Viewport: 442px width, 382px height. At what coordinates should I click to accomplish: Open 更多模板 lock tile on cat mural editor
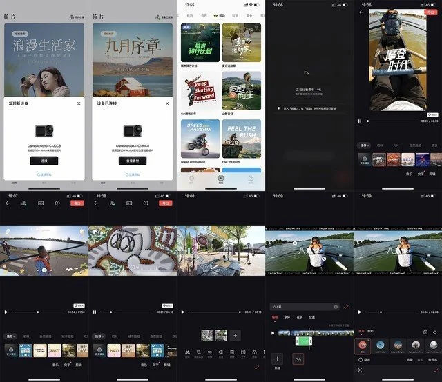(x=99, y=350)
